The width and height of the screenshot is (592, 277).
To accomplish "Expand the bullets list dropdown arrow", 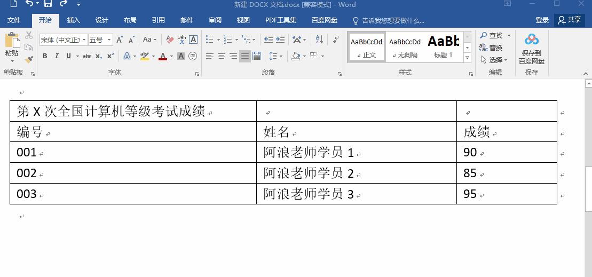I will (x=219, y=39).
